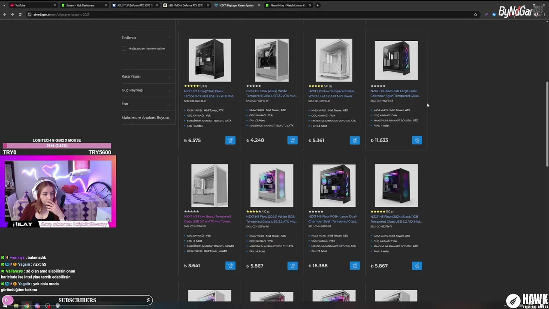Go back in the browser
Image resolution: width=549 pixels, height=309 pixels.
click(x=5, y=15)
